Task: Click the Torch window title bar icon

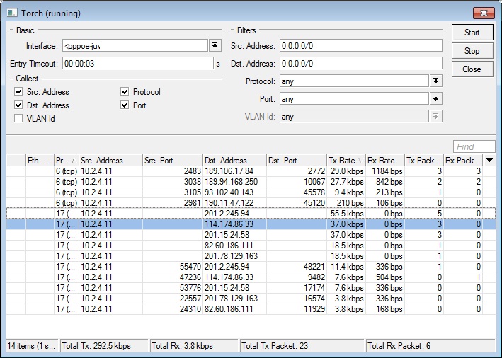Action: click(12, 13)
